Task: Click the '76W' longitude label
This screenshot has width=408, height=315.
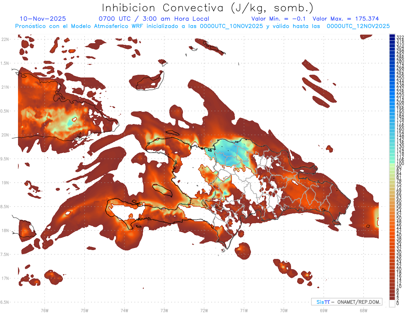Action: [45, 310]
